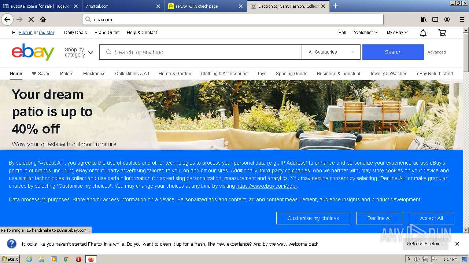Click the Search for anything field

click(200, 52)
